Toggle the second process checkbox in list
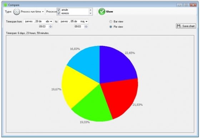Image resolution: width=200 pixels, height=138 pixels. click(59, 13)
